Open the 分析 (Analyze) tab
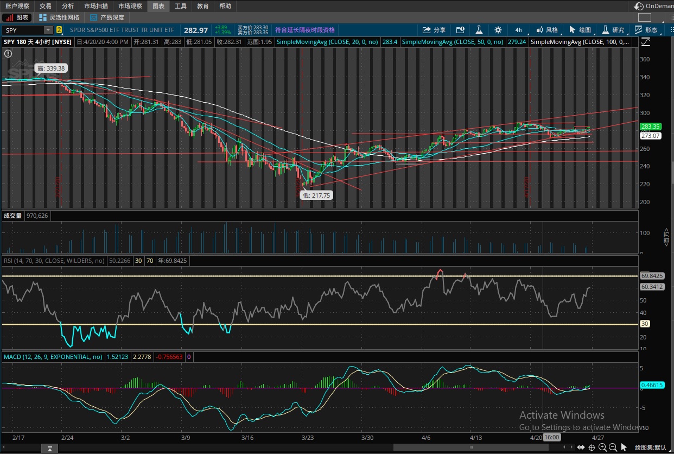This screenshot has height=454, width=674. 67,6
